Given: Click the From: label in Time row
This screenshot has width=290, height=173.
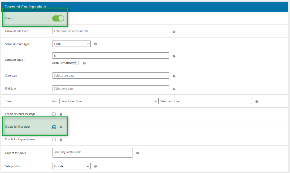Looking at the screenshot, I should pos(55,101).
